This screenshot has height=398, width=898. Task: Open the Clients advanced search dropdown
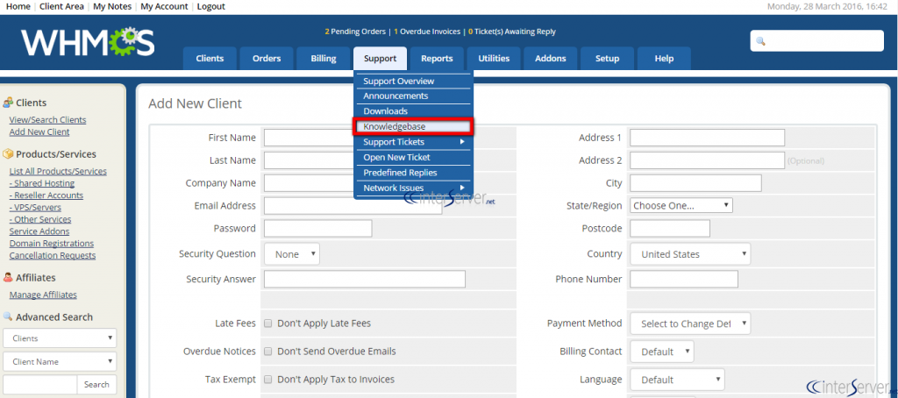coord(60,338)
